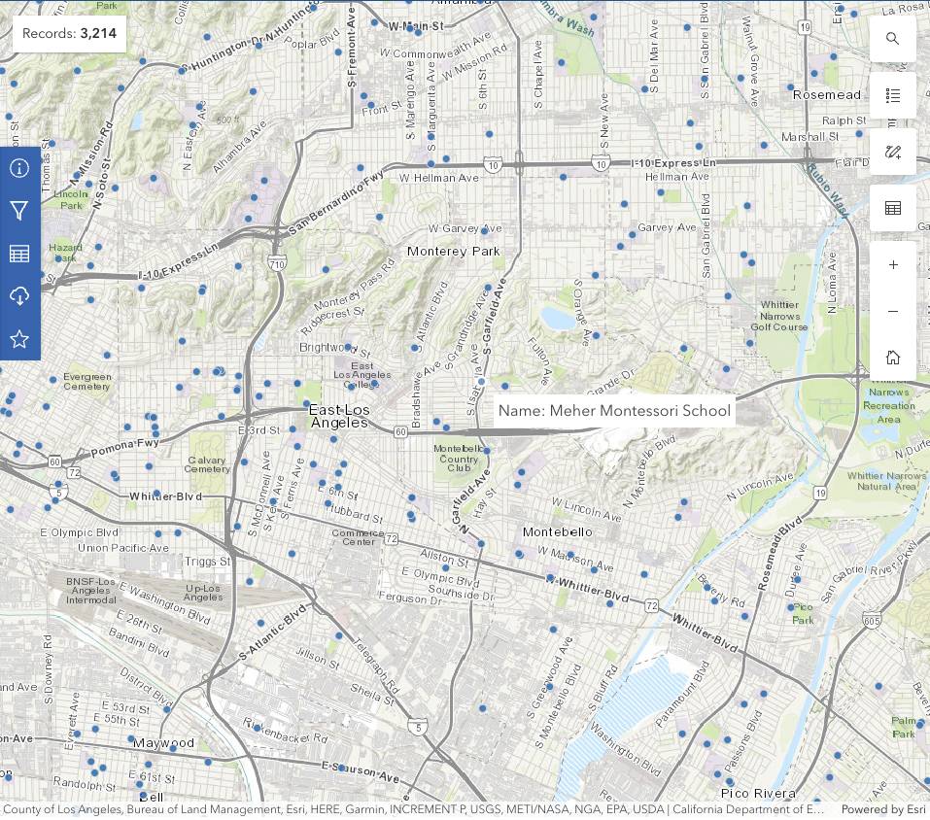Image resolution: width=930 pixels, height=820 pixels.
Task: Open the star bookmarks icon
Action: [x=19, y=339]
